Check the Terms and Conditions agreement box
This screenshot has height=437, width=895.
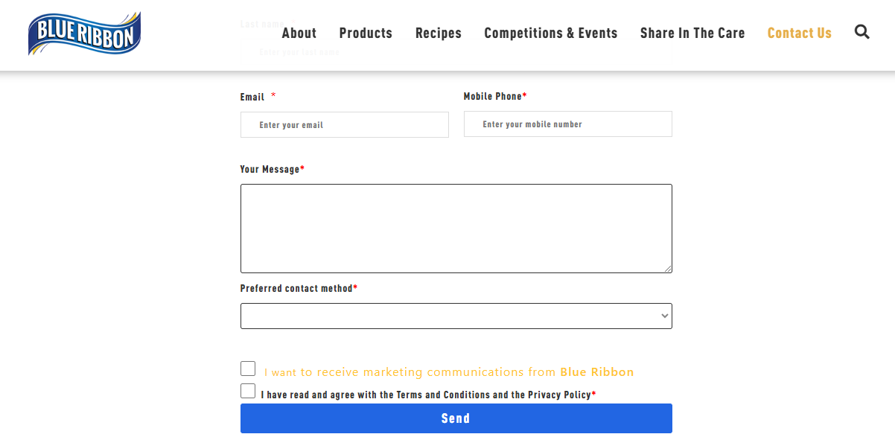(x=248, y=390)
